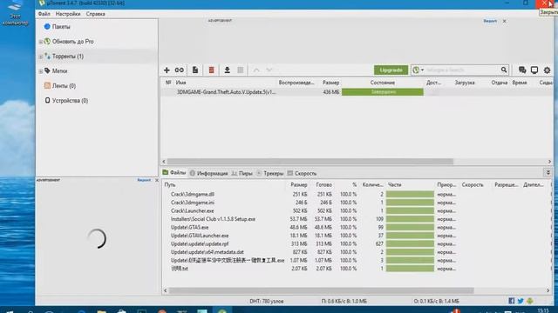
Task: Click the torrent's green completion progress bar
Action: pyautogui.click(x=383, y=92)
